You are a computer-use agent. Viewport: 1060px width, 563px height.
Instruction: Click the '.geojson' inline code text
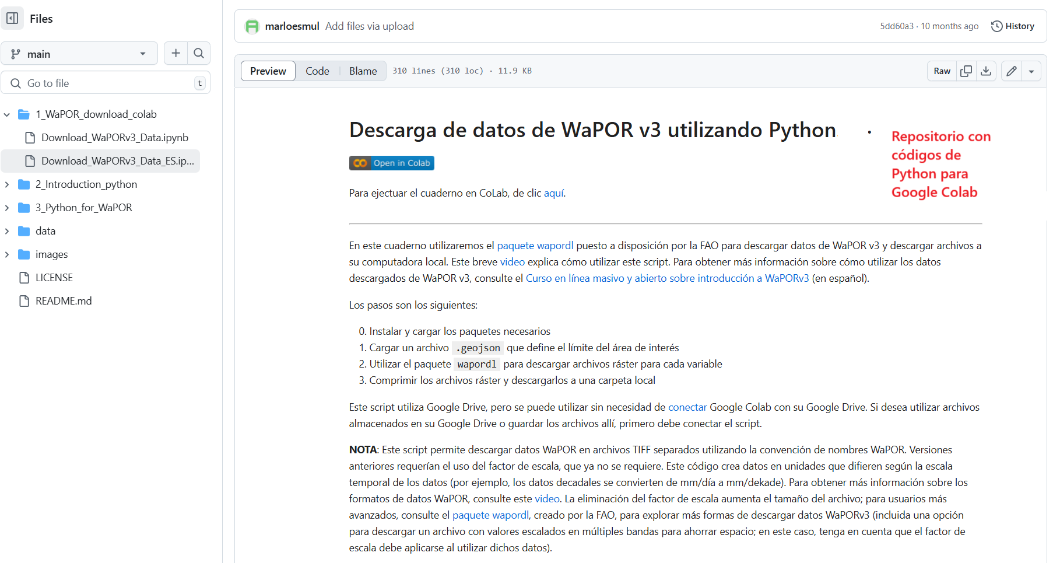478,348
